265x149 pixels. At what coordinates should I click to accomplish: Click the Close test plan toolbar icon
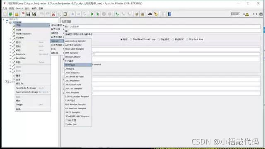coord(23,14)
